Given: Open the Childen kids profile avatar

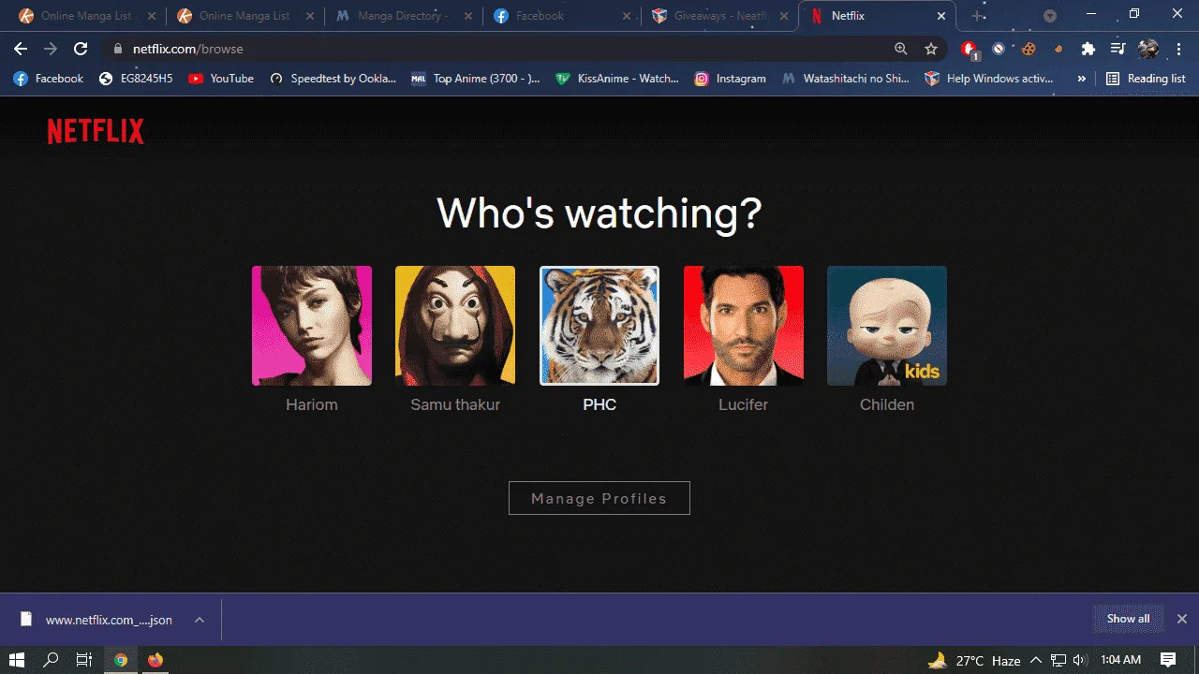Looking at the screenshot, I should tap(887, 326).
